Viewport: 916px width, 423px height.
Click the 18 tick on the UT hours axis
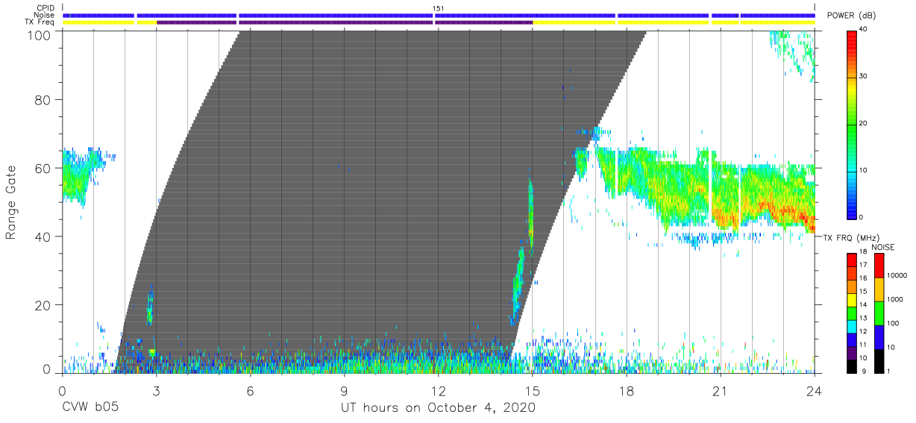tap(626, 389)
